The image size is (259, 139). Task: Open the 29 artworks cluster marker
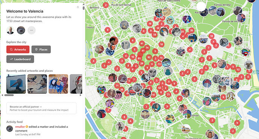click(x=142, y=63)
